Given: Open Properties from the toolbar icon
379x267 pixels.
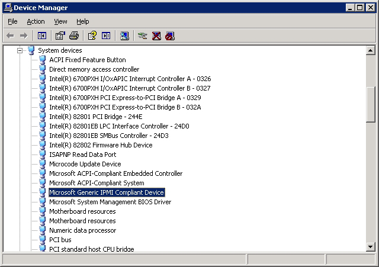Looking at the screenshot, I should [x=60, y=36].
